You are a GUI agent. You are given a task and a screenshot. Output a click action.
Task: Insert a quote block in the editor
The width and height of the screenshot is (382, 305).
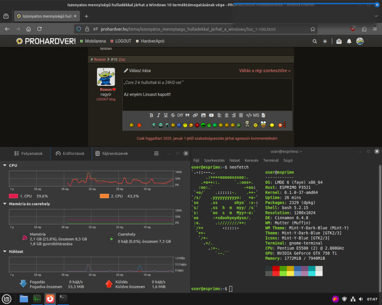tap(187, 115)
